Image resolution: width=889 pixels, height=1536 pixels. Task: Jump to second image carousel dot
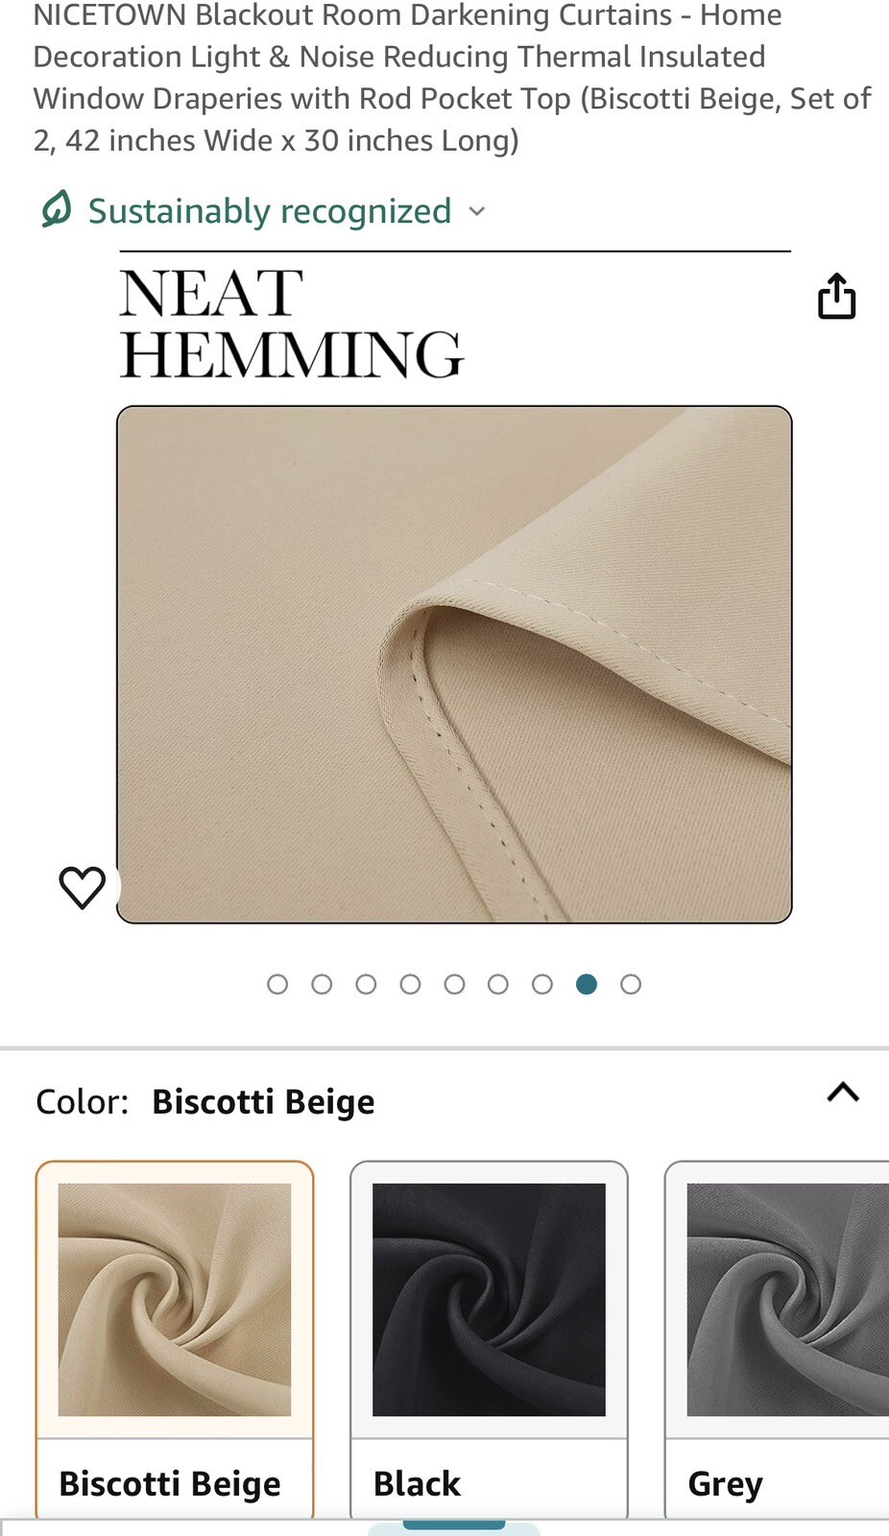pyautogui.click(x=322, y=984)
